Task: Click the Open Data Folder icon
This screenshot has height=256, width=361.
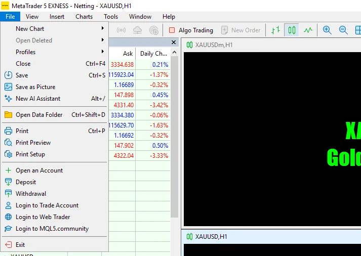Action: pyautogui.click(x=8, y=115)
